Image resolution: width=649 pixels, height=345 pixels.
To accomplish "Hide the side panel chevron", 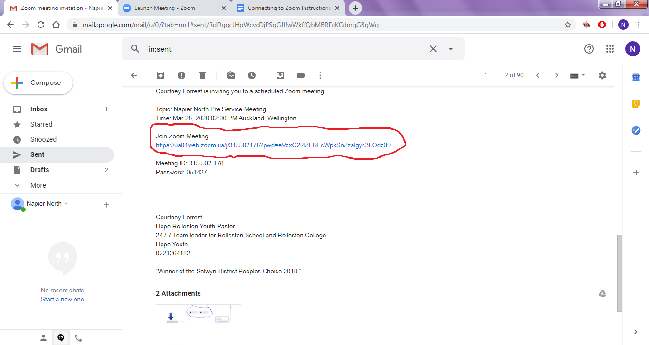I will pos(636,332).
